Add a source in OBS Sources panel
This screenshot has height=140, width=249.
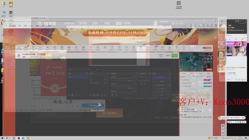(x=91, y=95)
